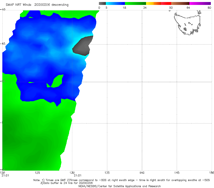The width and height of the screenshot is (214, 188).
Task: Click the note "3)Data buffer is 24 hrs for 20200206"
Action: [x=67, y=183]
